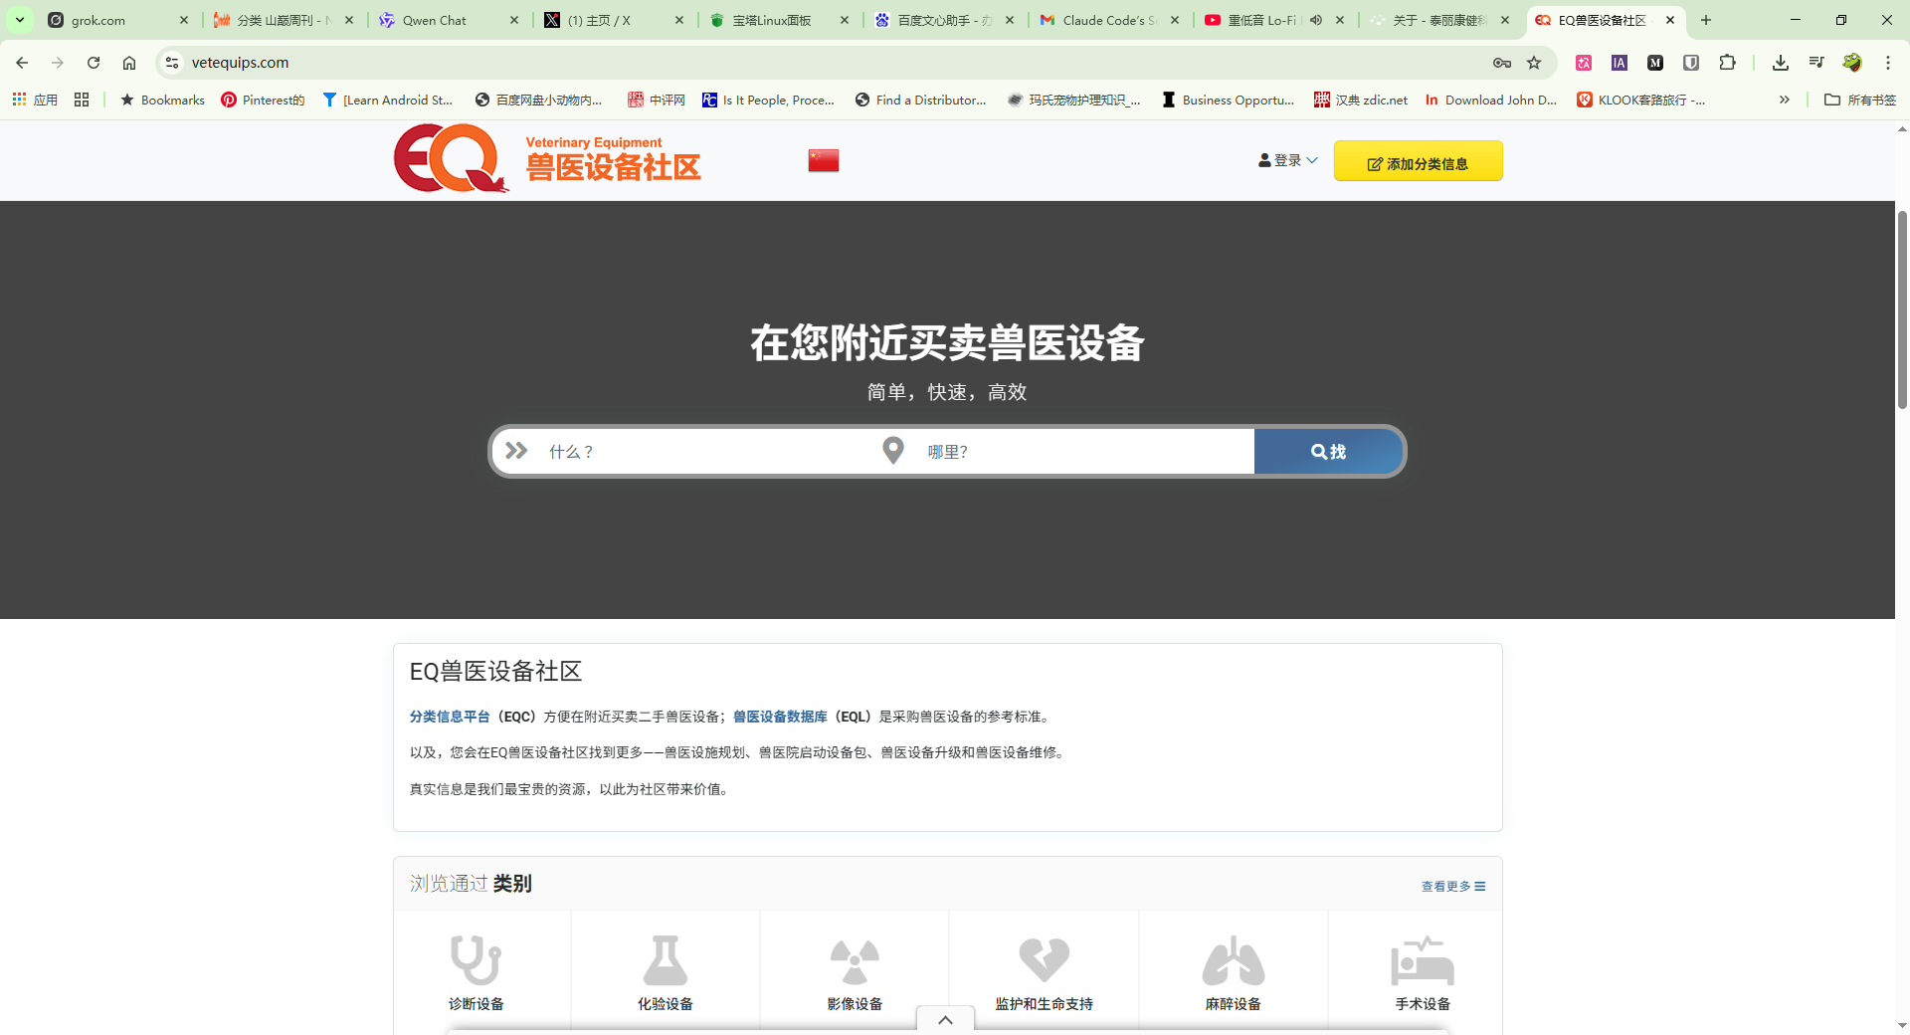
Task: Click inside the 什么? search field
Action: pos(696,451)
